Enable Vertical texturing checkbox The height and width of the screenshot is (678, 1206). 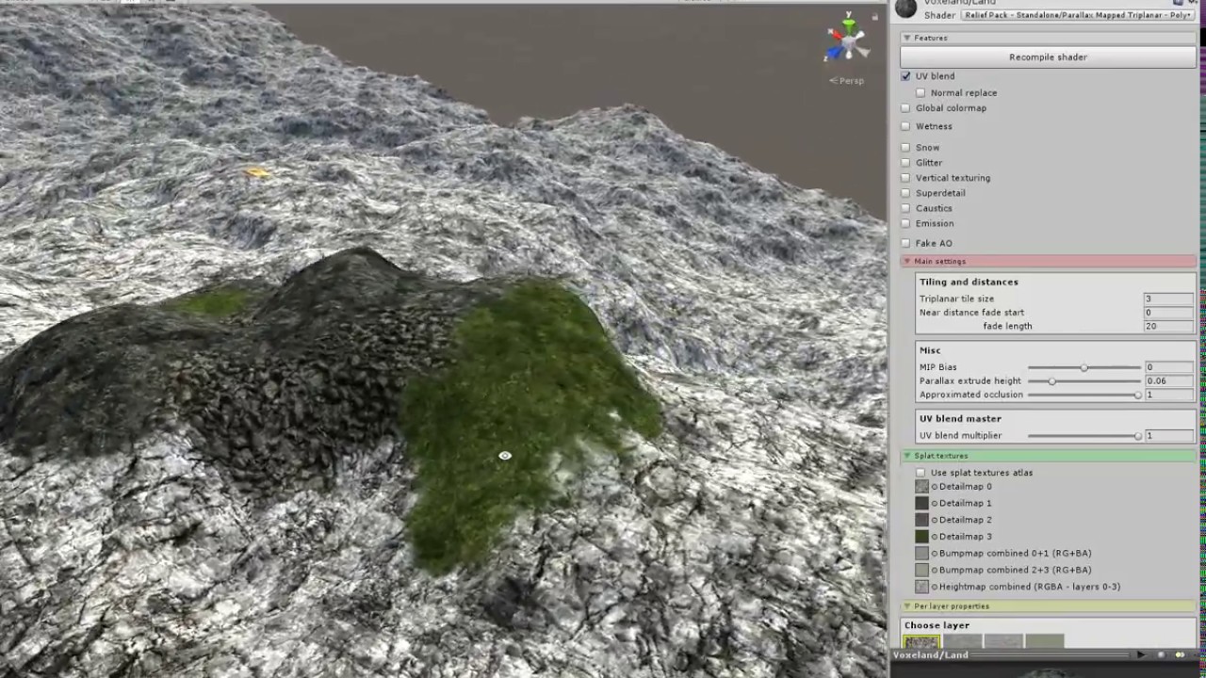click(x=906, y=178)
